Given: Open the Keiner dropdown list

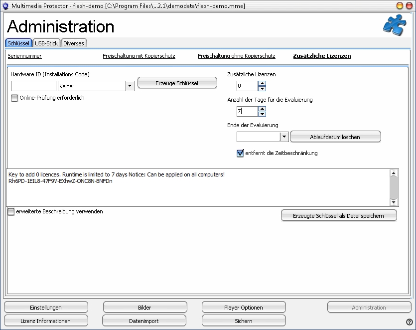Looking at the screenshot, I should point(130,86).
